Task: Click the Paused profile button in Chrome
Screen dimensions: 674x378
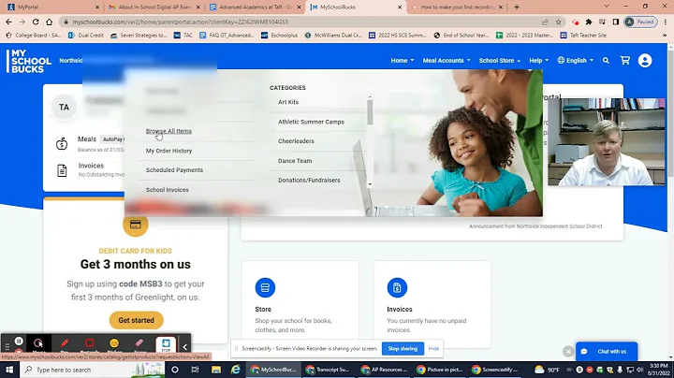Action: pyautogui.click(x=640, y=22)
